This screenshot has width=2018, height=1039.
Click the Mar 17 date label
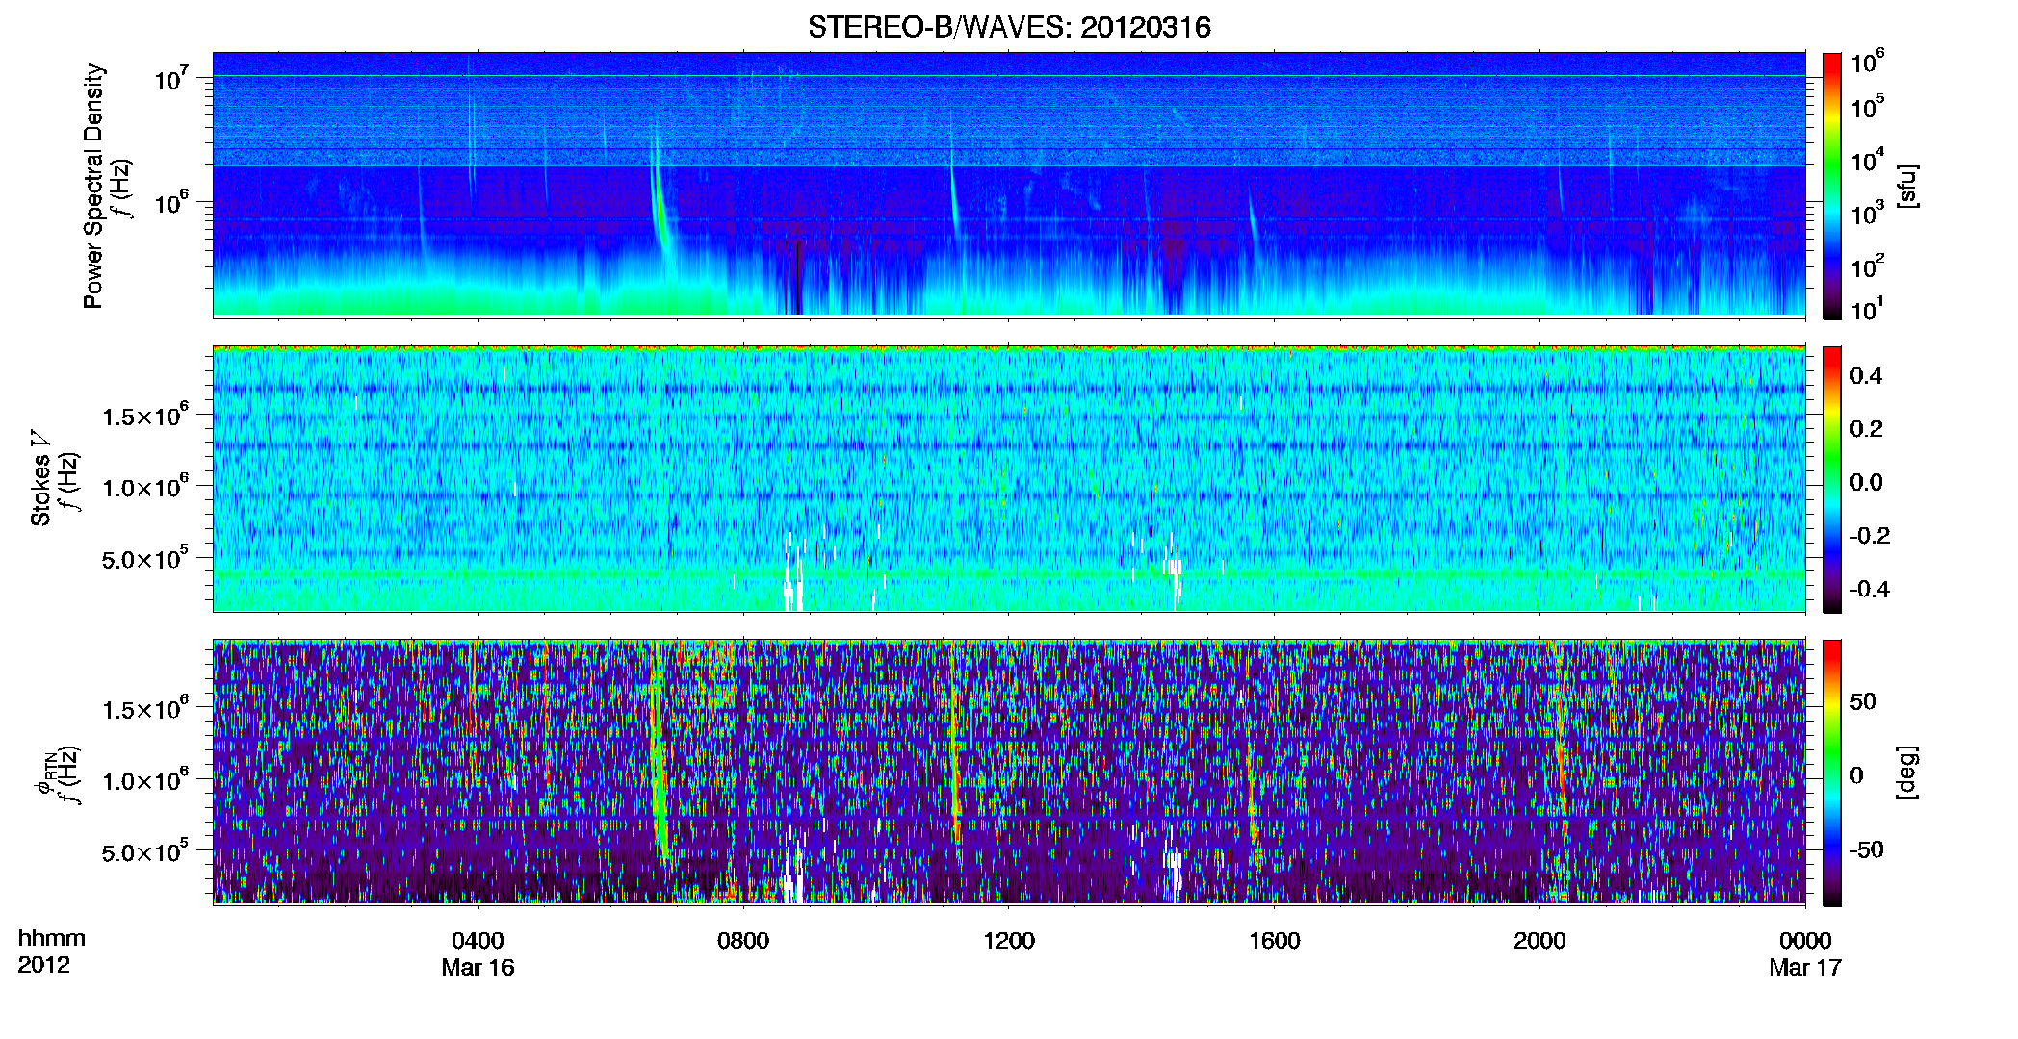(1805, 968)
